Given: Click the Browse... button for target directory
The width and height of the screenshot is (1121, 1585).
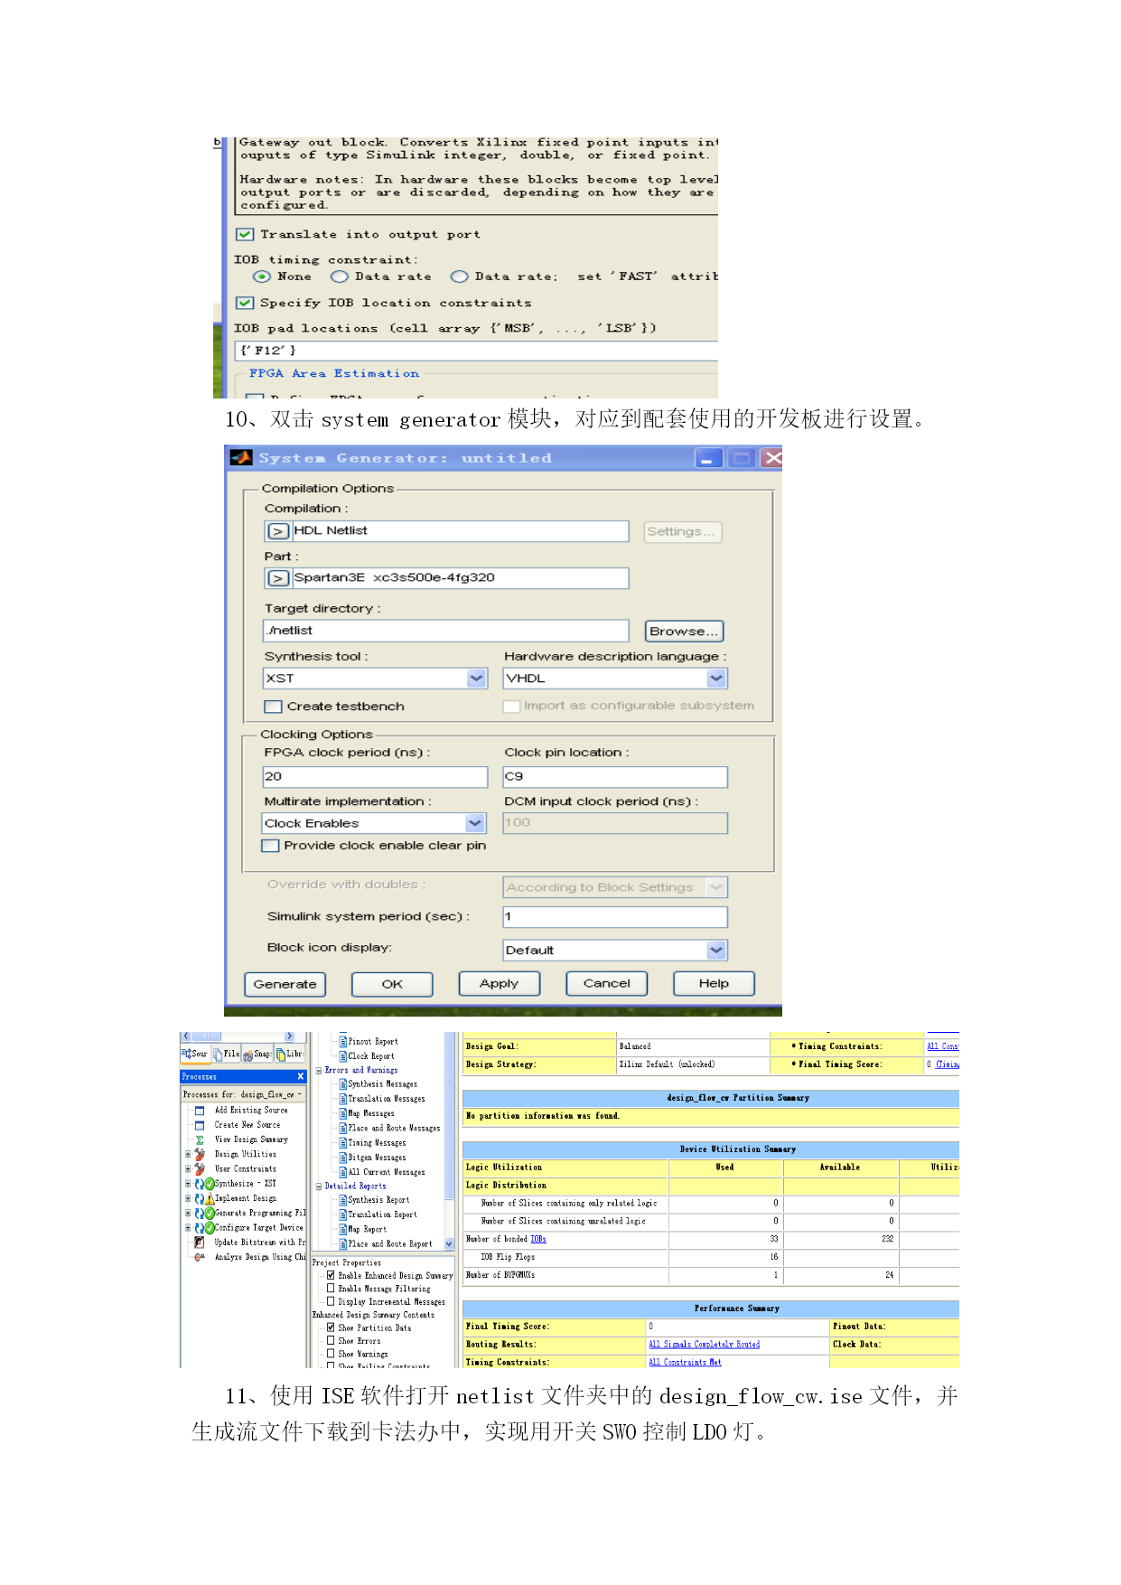Looking at the screenshot, I should click(684, 631).
